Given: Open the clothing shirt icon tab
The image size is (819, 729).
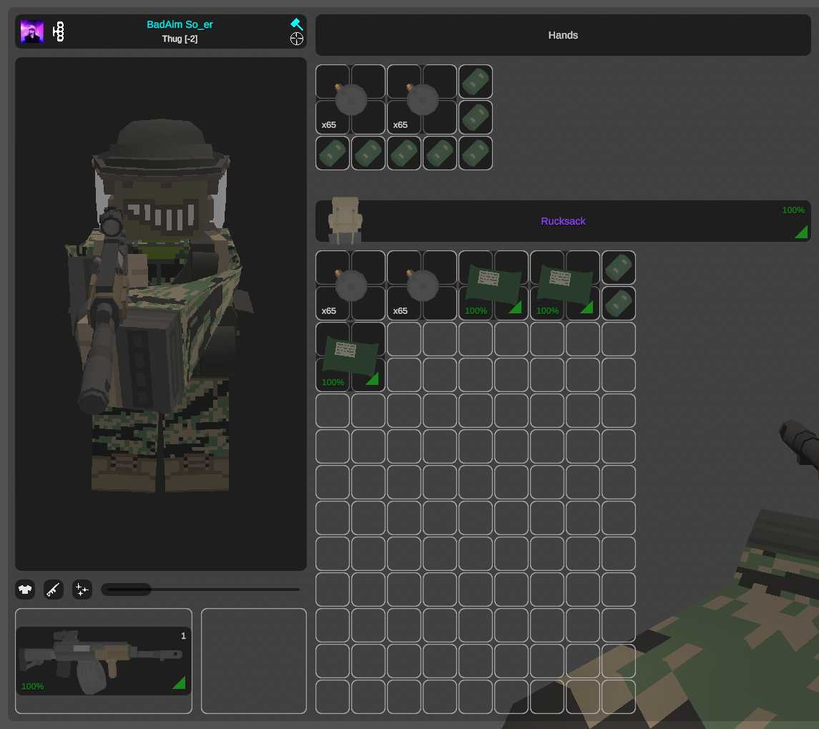Looking at the screenshot, I should [25, 589].
